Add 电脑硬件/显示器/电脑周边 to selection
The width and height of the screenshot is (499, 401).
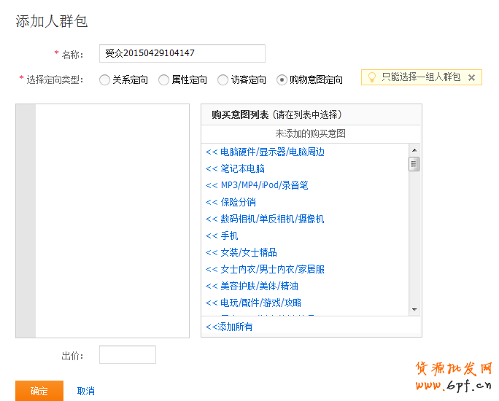265,152
